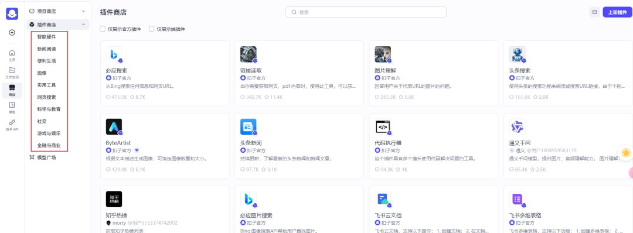Open the 图片理解 plugin title

385,71
